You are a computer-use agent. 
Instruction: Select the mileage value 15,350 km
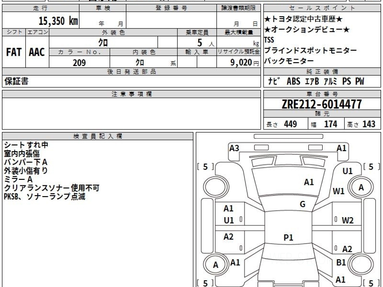(58, 21)
